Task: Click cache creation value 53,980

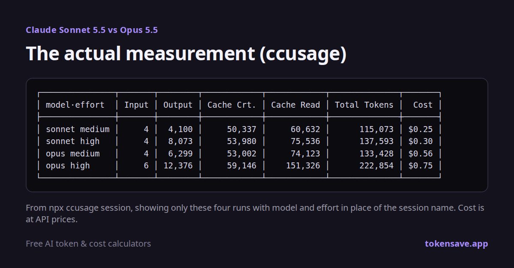Action: (x=242, y=141)
